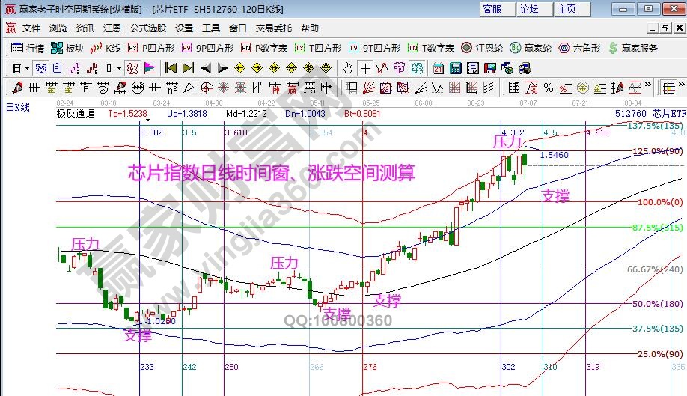
Task: Click the red zigzag line tool
Action: click(382, 68)
